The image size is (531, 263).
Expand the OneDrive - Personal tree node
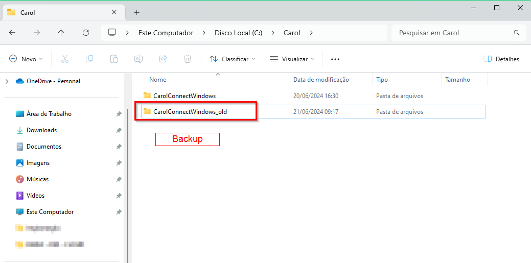tap(7, 81)
